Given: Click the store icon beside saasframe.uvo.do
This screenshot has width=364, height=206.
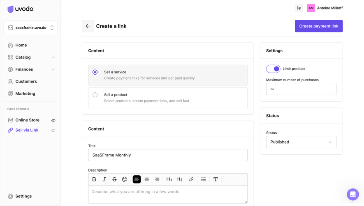Looking at the screenshot, I should [10, 28].
